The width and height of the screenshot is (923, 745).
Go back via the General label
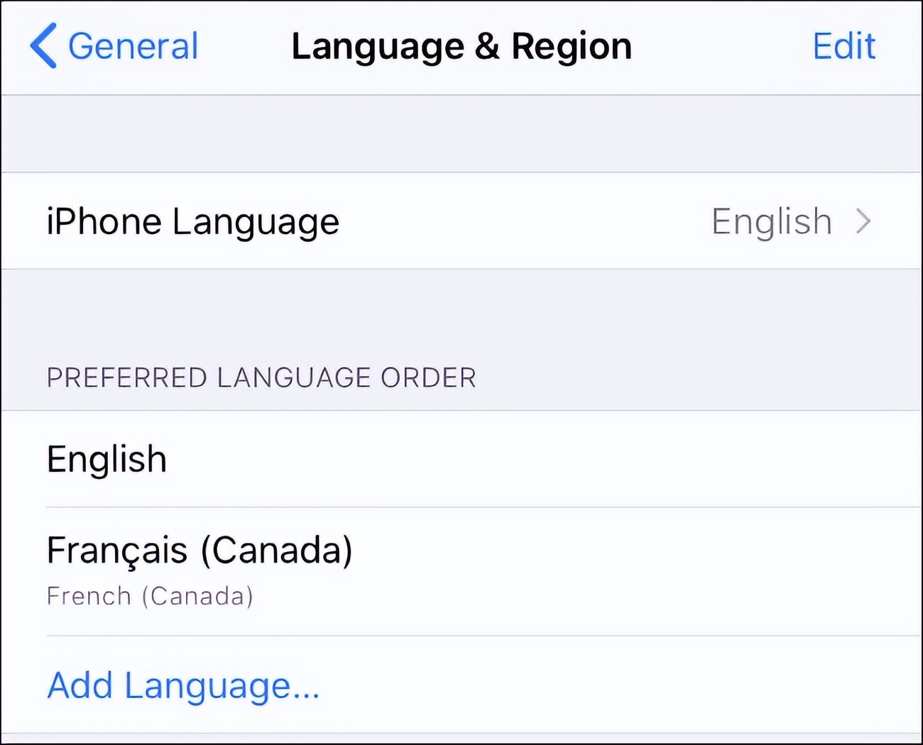coord(133,47)
